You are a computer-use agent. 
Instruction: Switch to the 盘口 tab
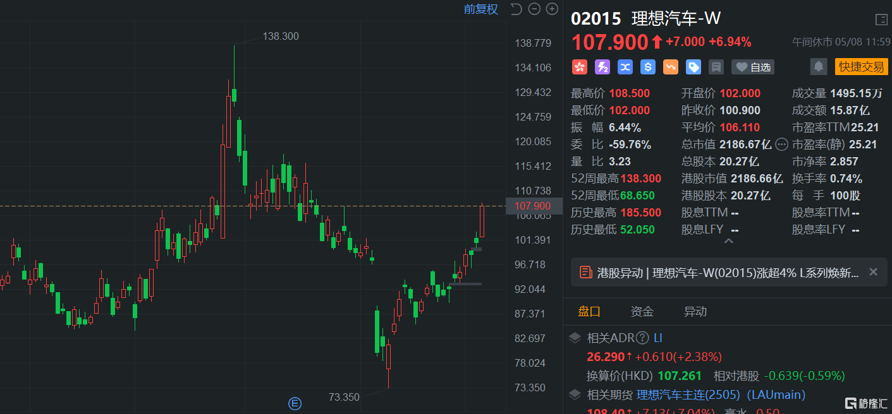point(589,311)
